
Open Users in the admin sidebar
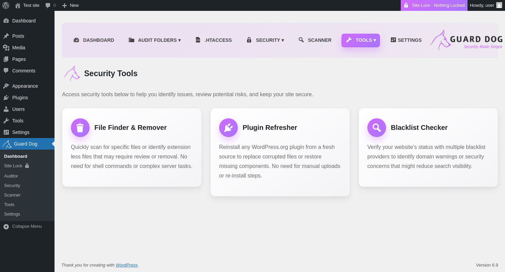pyautogui.click(x=27, y=109)
